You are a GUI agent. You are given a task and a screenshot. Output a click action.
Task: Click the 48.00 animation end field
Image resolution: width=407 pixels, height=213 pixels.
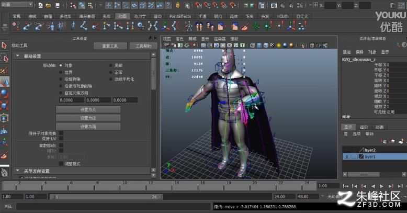(308, 196)
